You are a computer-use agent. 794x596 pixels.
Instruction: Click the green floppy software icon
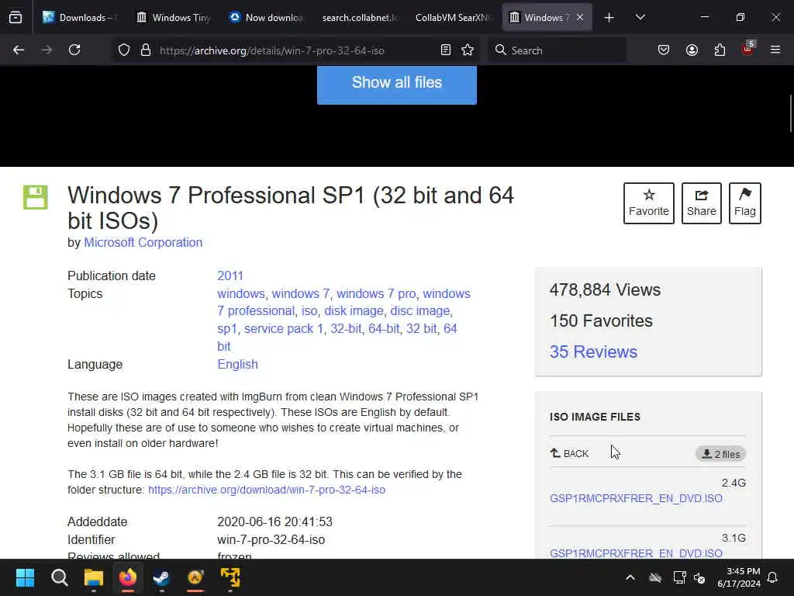36,197
